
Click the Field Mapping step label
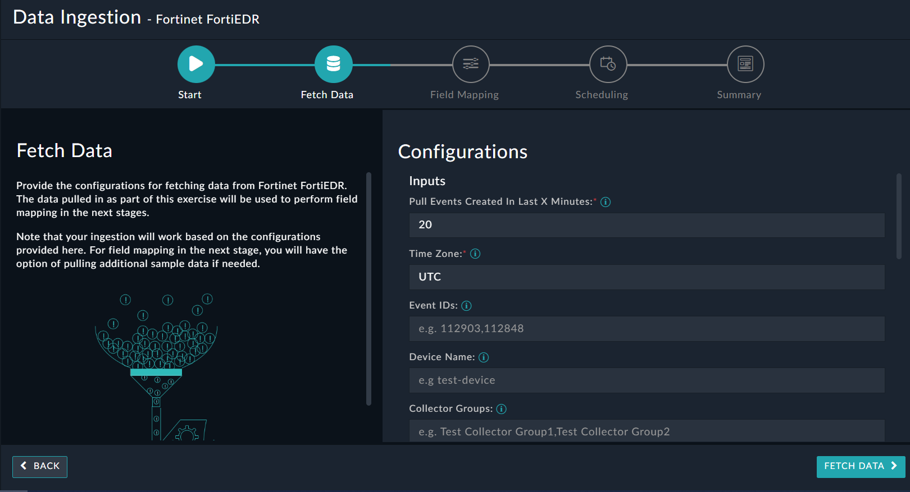tap(464, 95)
